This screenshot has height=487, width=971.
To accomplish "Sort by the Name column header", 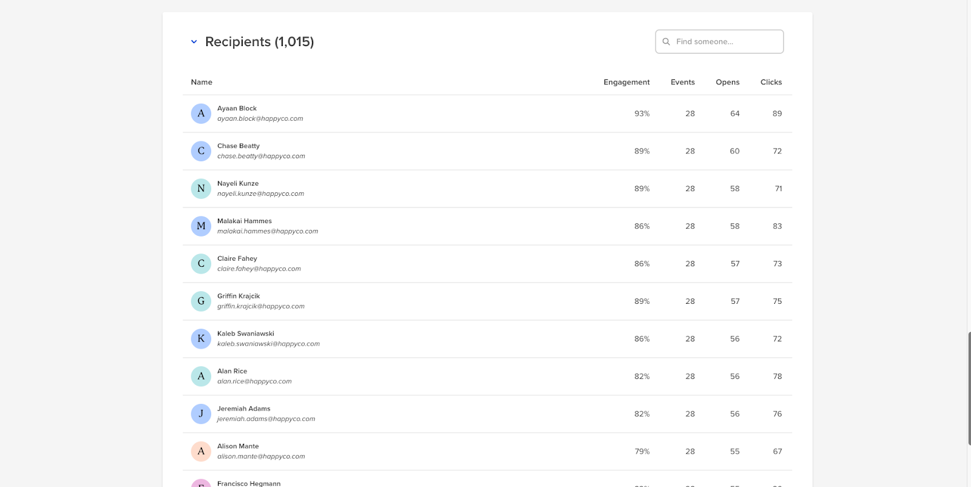I will (x=201, y=82).
